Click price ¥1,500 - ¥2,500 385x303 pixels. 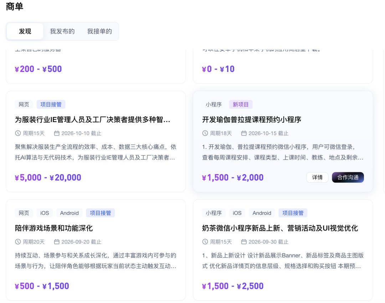[233, 286]
